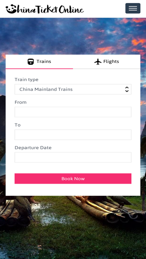The width and height of the screenshot is (146, 259).
Task: Click the up-down arrows on Train type select
Action: click(127, 89)
